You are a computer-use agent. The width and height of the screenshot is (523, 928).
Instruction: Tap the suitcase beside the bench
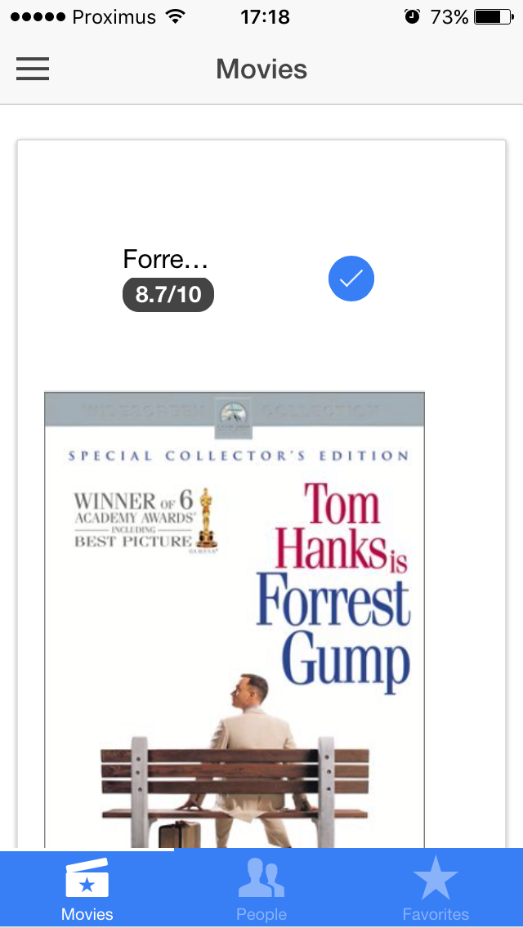point(179,834)
